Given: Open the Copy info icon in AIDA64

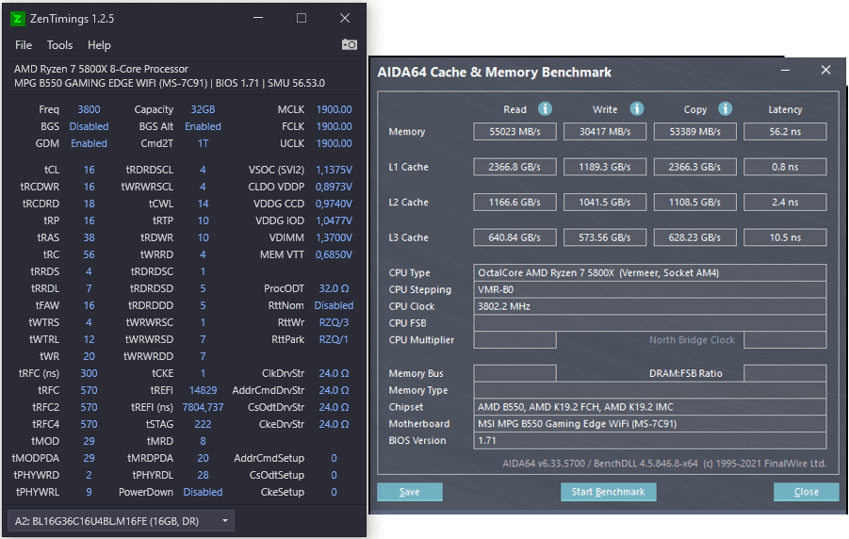Looking at the screenshot, I should [725, 109].
